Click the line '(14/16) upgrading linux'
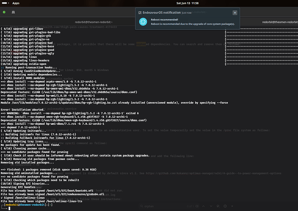Viewport: 298px width, 211px height. click(19, 57)
